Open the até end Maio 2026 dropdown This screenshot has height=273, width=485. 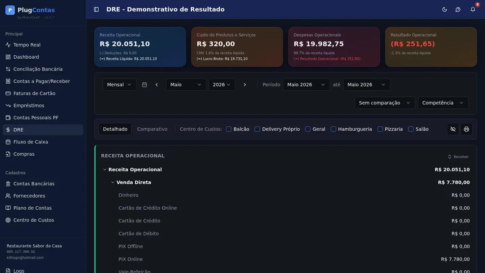pyautogui.click(x=367, y=85)
